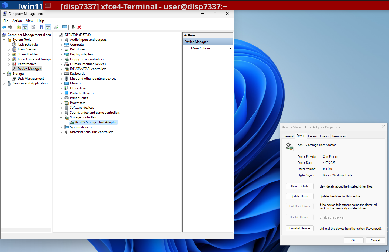The image size is (389, 252).
Task: Switch to the Resources tab
Action: 339,136
